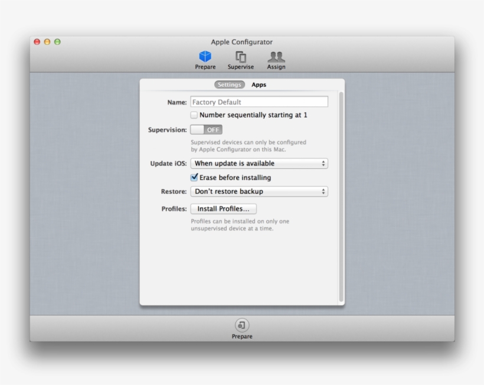Select the blue cube Prepare symbol
484x385 pixels.
(204, 56)
